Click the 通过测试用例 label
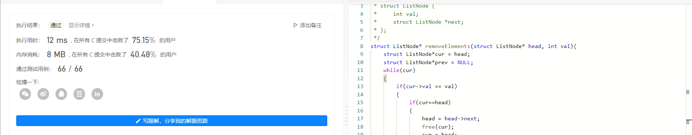 (34, 69)
